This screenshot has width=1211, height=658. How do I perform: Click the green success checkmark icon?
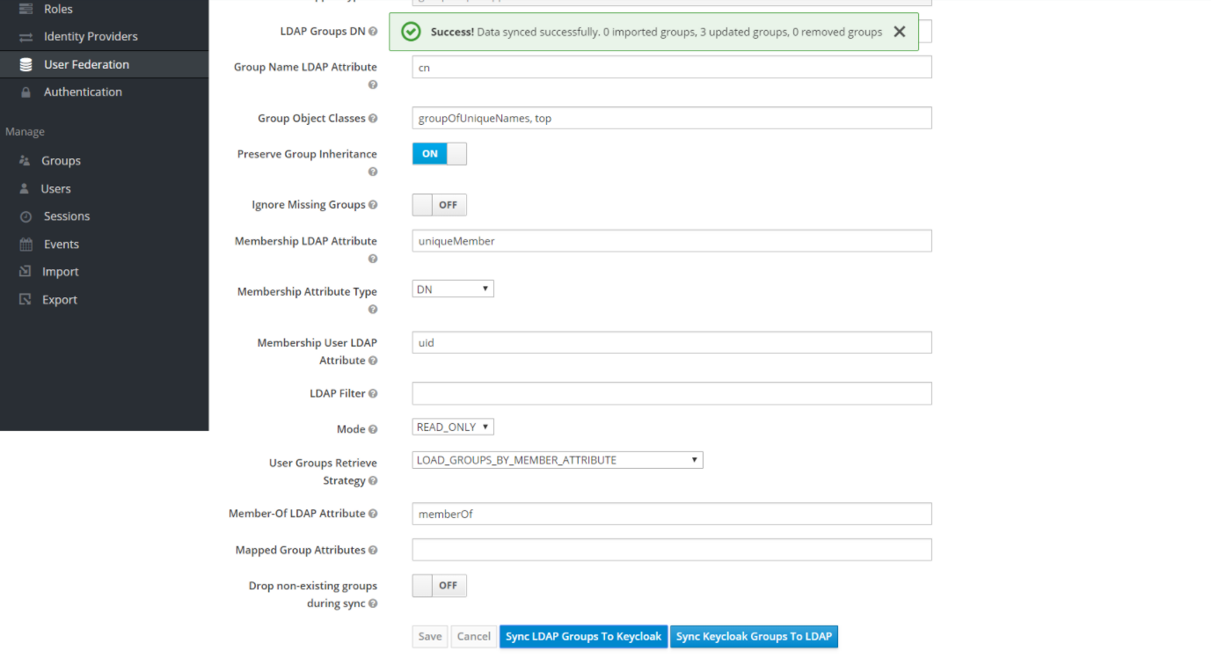(x=411, y=32)
